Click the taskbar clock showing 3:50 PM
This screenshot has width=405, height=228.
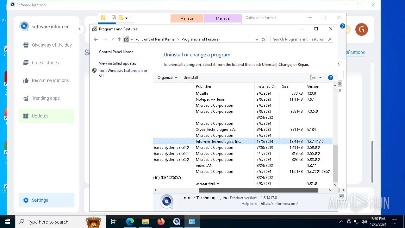[378, 222]
